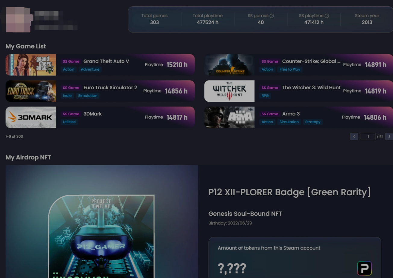Go to next game list page arrow
Screen dimensions: 393x278
click(x=389, y=137)
